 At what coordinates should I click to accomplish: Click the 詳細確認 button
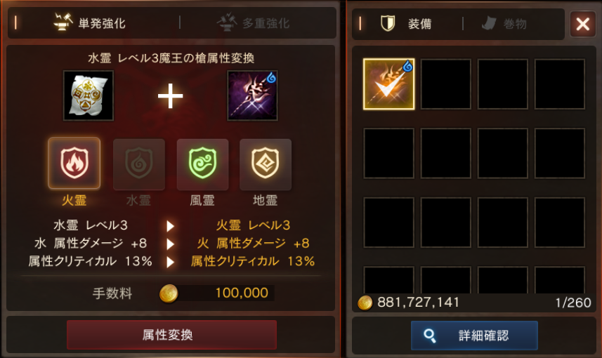click(x=474, y=336)
